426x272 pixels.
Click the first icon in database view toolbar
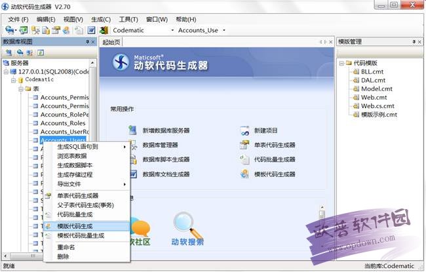click(x=9, y=52)
